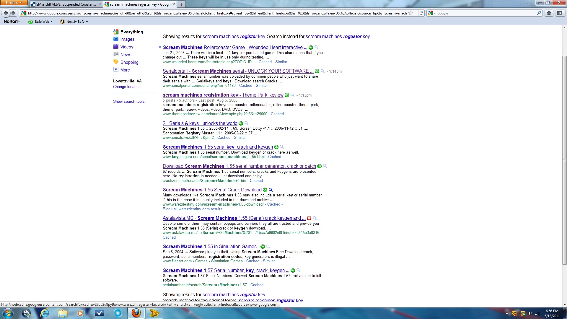Click Block all warezdestiny.com results

192,209
